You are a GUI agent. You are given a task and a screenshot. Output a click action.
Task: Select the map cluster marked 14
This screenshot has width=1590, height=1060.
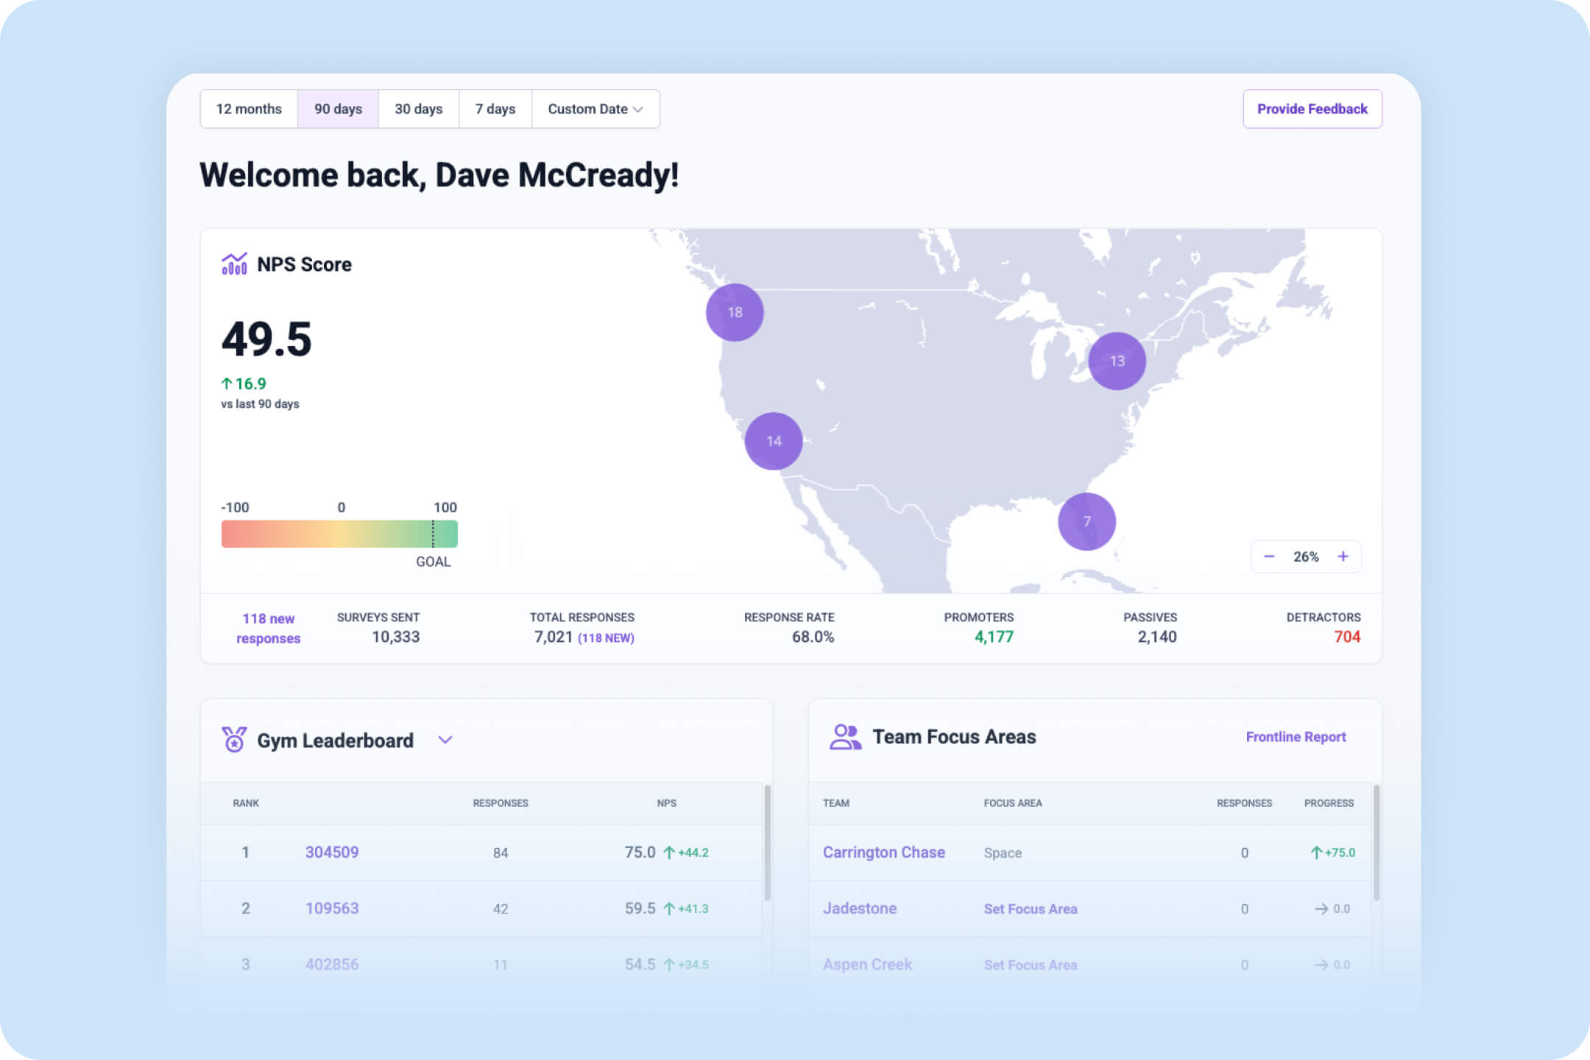[x=774, y=441]
